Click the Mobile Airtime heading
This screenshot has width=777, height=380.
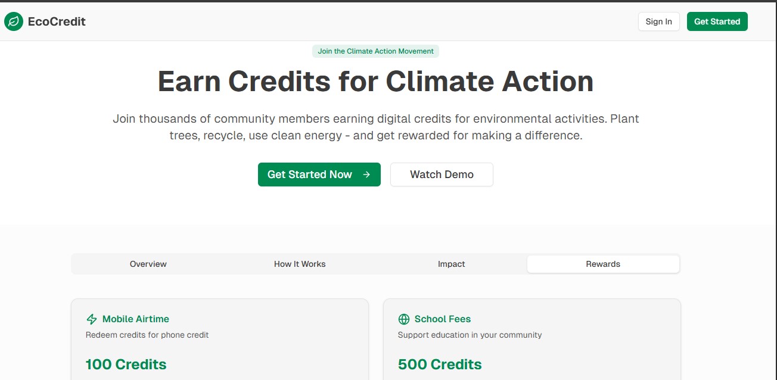[135, 319]
